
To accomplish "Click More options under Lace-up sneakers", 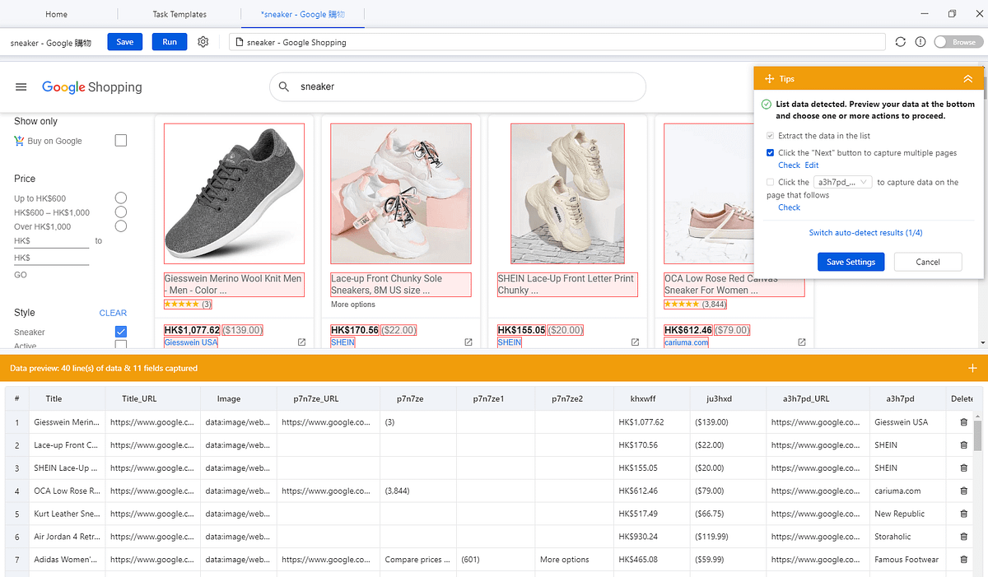I will 353,305.
